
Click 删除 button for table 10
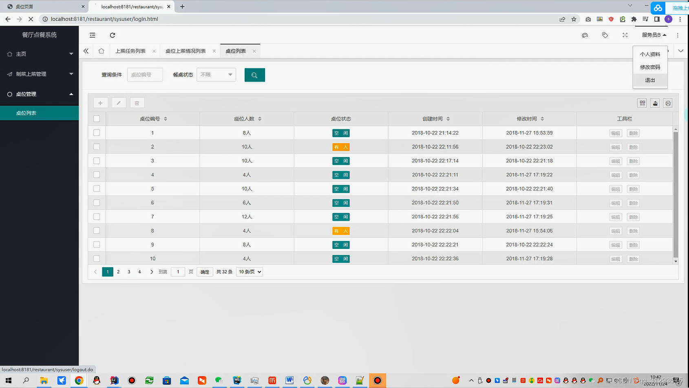(634, 259)
